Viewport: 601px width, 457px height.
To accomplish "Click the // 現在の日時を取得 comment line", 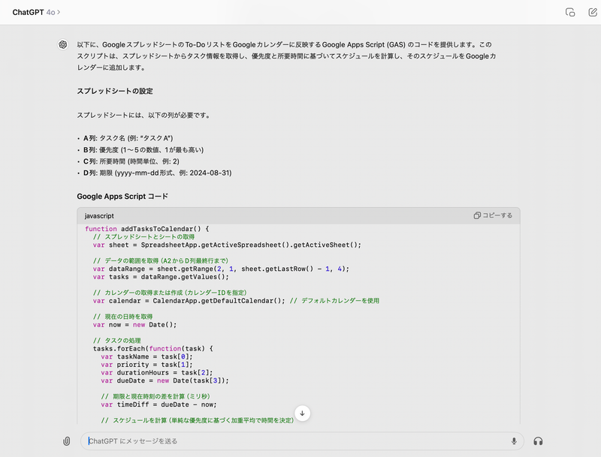I will 122,317.
